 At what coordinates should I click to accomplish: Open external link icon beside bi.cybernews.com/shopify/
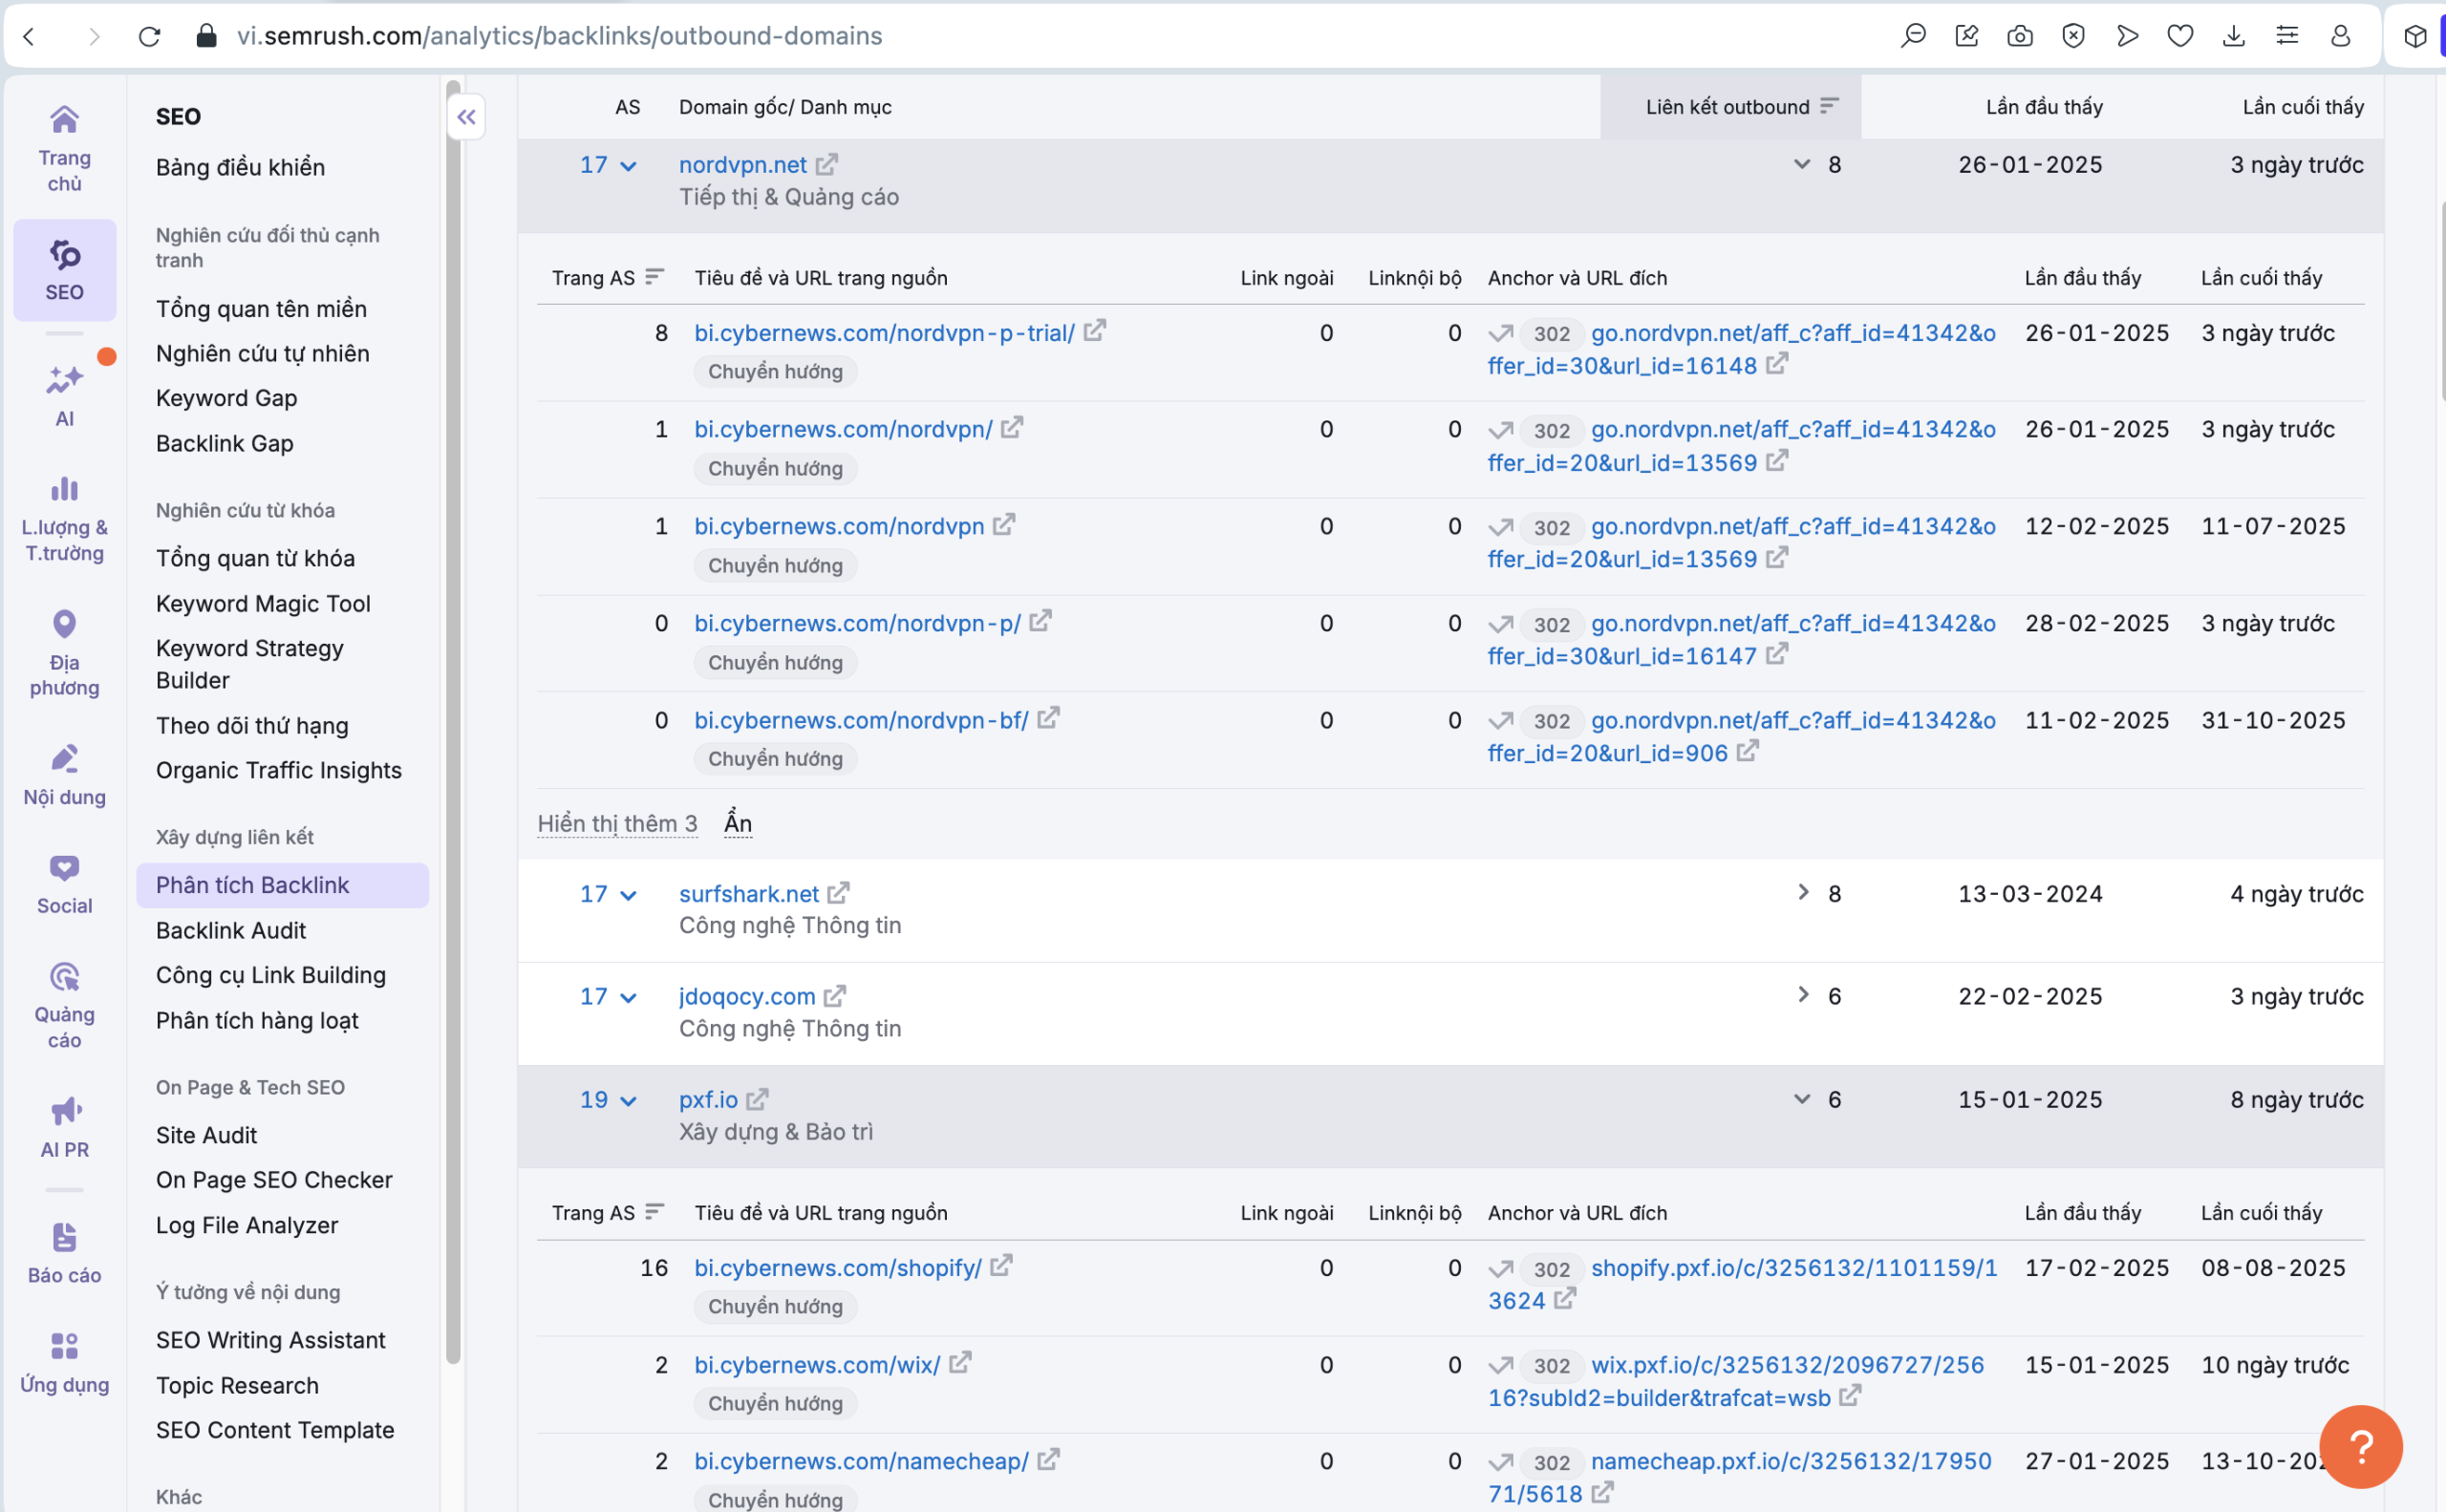[x=1001, y=1266]
